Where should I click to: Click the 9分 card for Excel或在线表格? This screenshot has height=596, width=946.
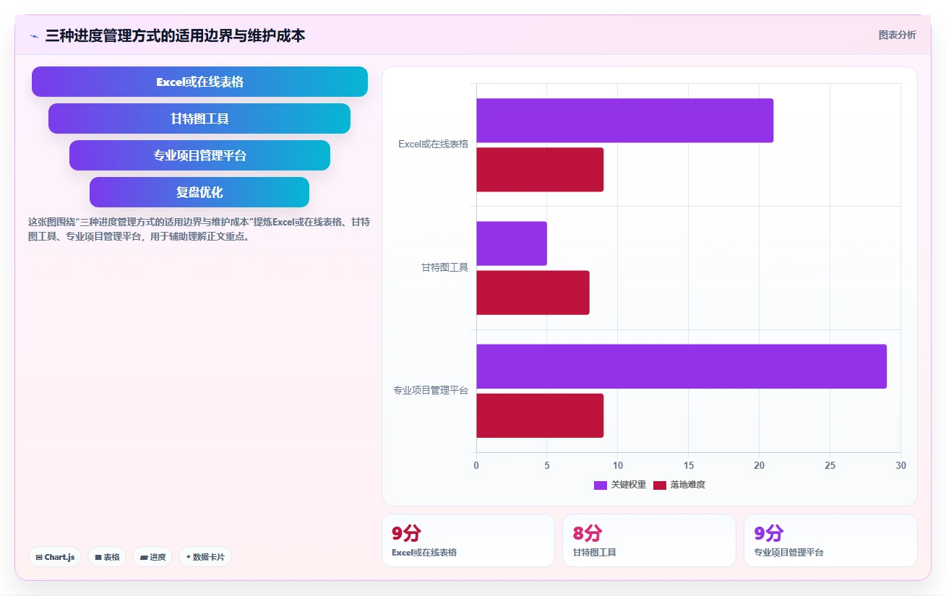pyautogui.click(x=468, y=540)
